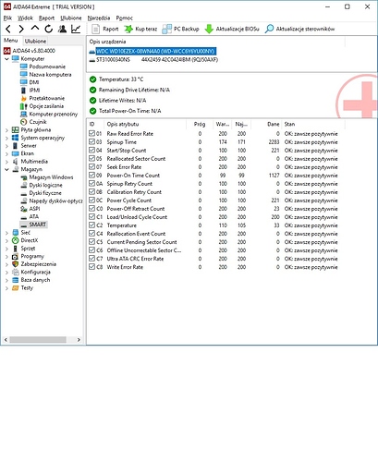378x462 pixels.
Task: Open Aktualizacje sterowników from the toolbar
Action: pyautogui.click(x=299, y=29)
